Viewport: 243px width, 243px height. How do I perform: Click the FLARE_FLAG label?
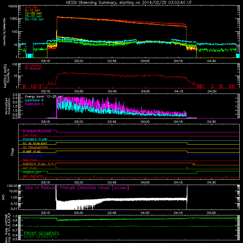pos(32,152)
